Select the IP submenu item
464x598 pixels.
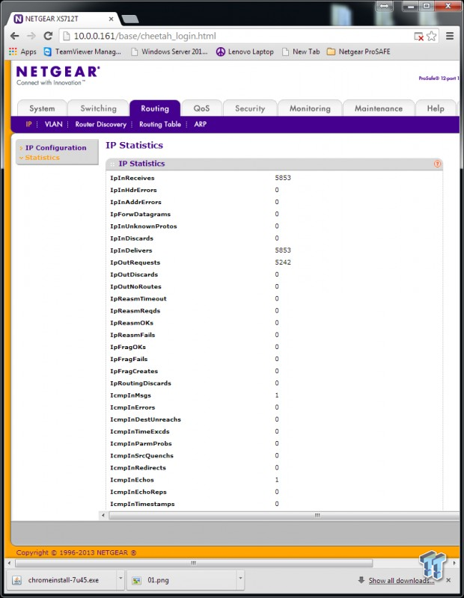28,124
